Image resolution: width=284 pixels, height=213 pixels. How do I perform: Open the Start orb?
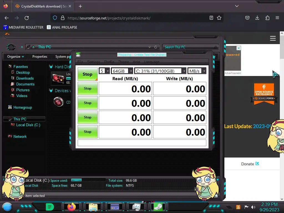(x=7, y=207)
